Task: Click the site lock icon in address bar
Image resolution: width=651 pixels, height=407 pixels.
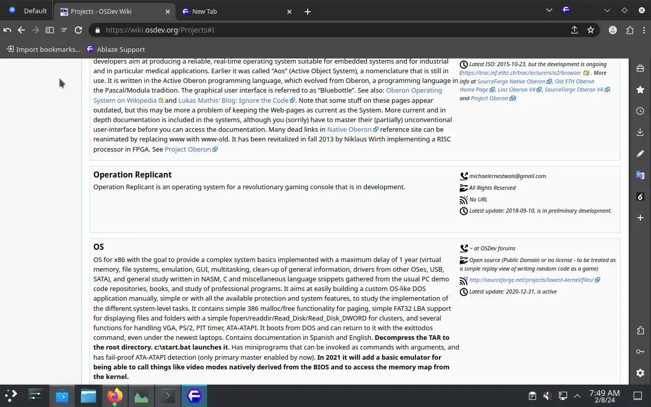Action: tap(98, 30)
